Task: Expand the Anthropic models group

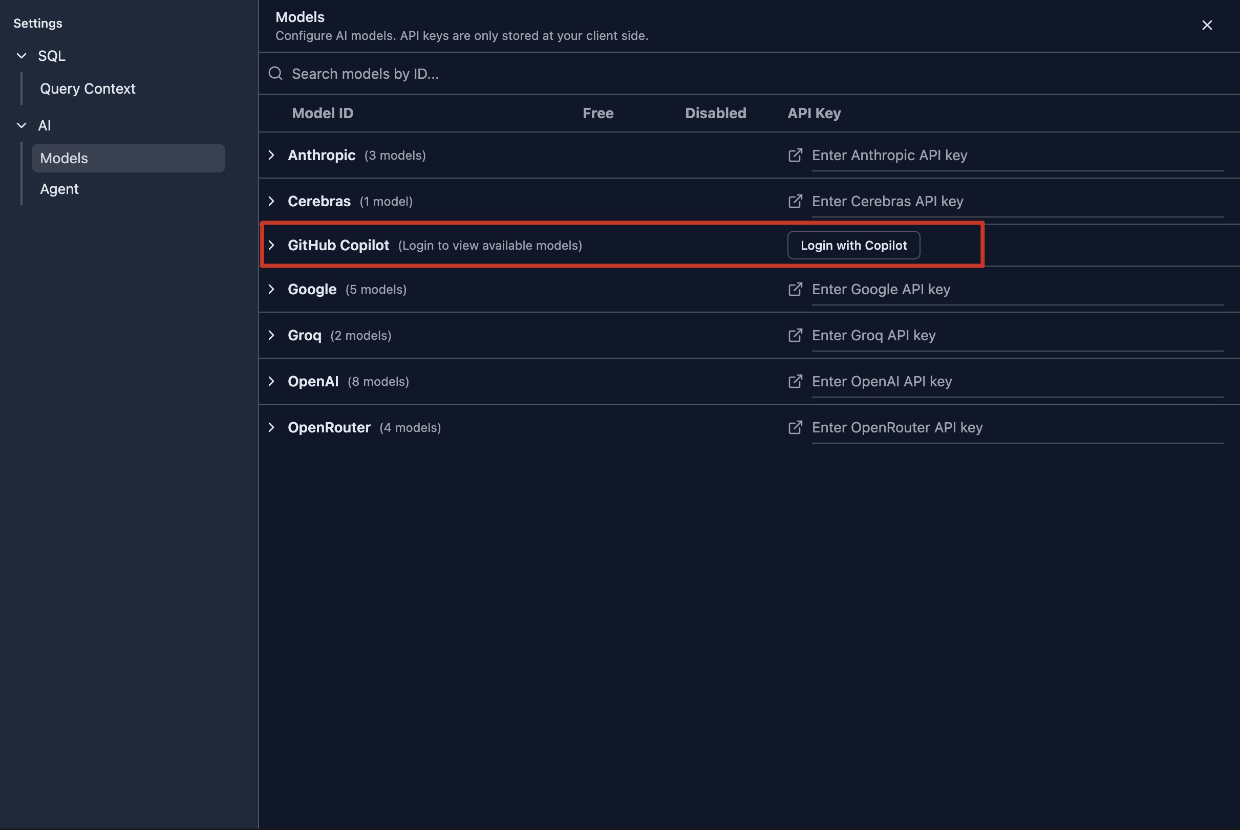Action: coord(271,155)
